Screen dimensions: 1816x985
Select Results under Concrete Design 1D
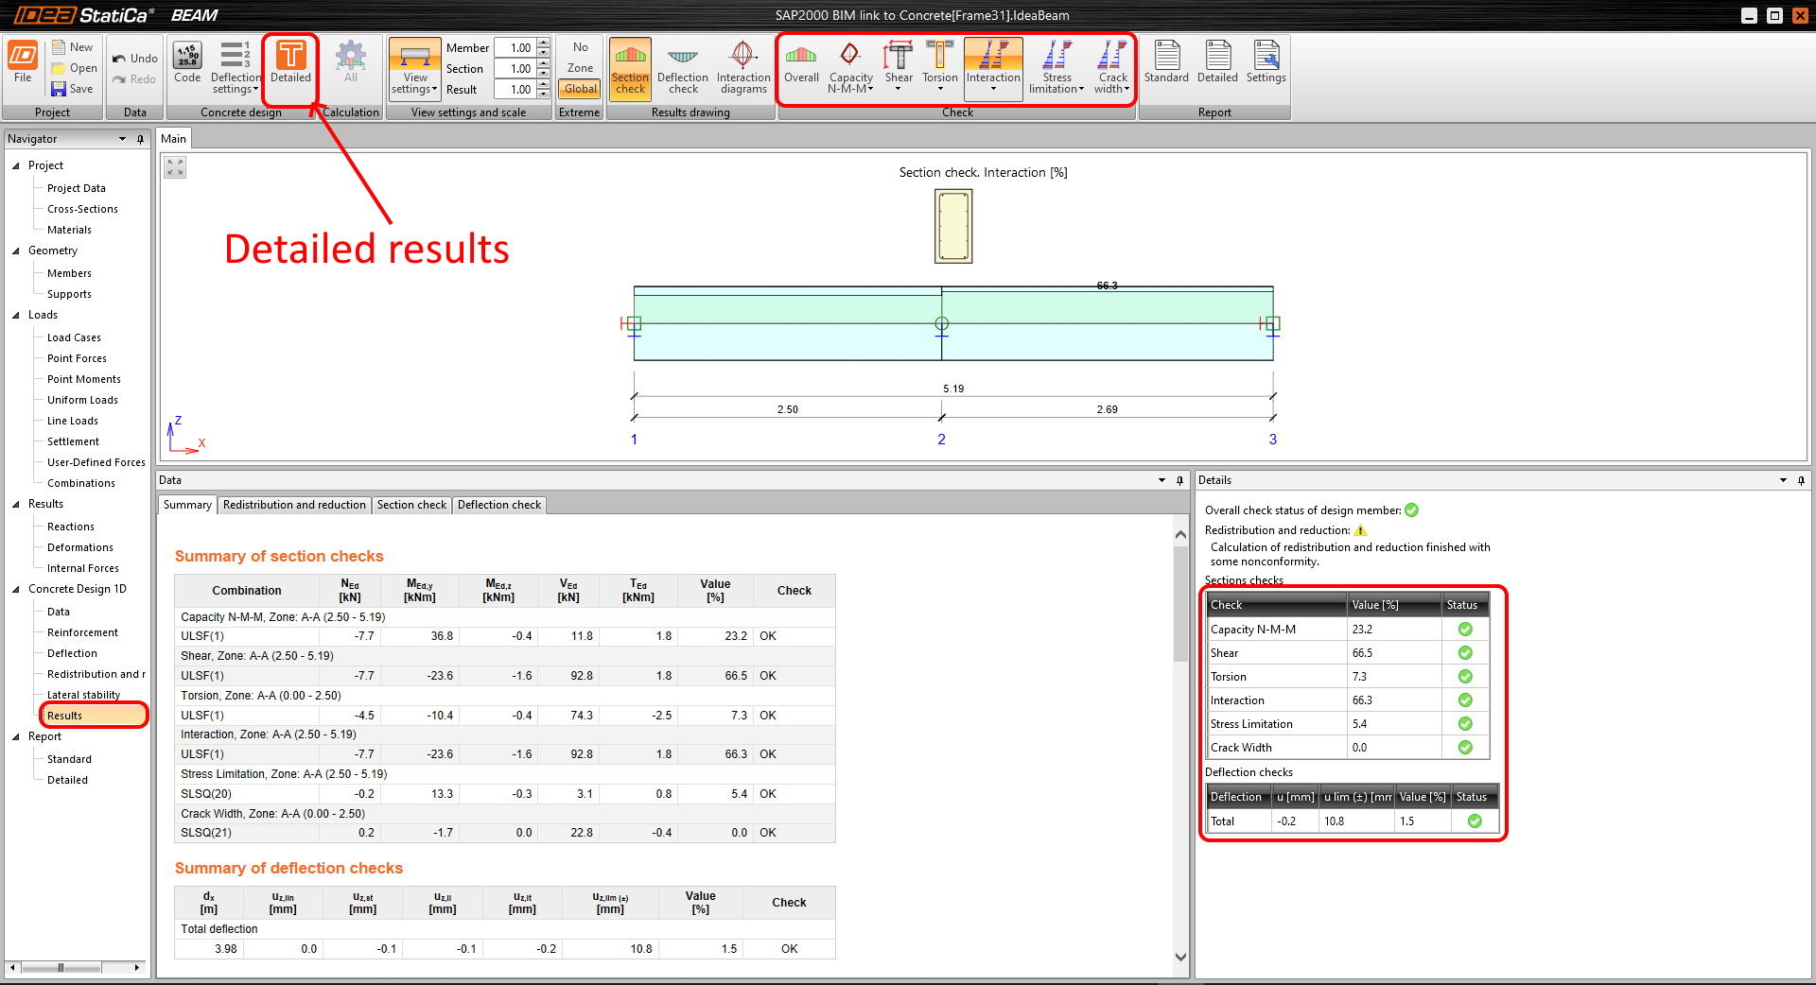point(64,716)
